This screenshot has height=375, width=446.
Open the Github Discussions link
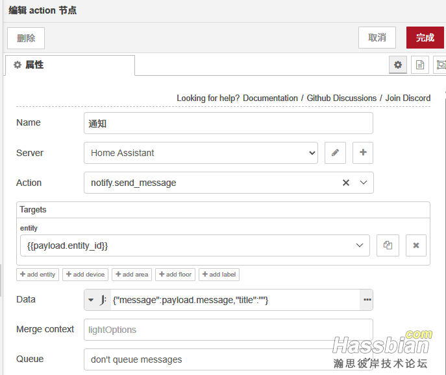pos(341,98)
